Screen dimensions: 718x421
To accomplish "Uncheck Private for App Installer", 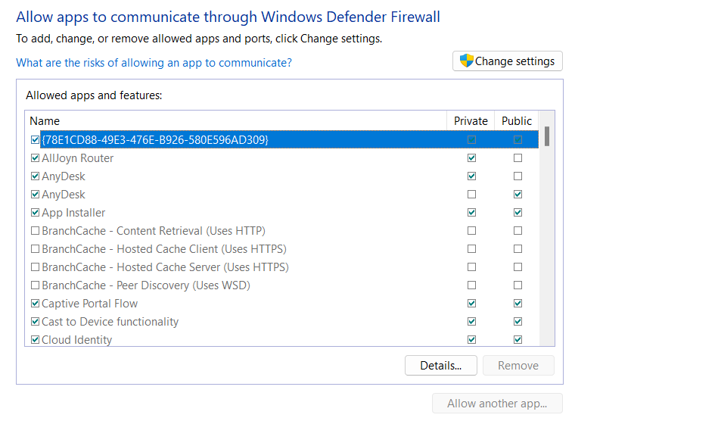I will pos(472,213).
